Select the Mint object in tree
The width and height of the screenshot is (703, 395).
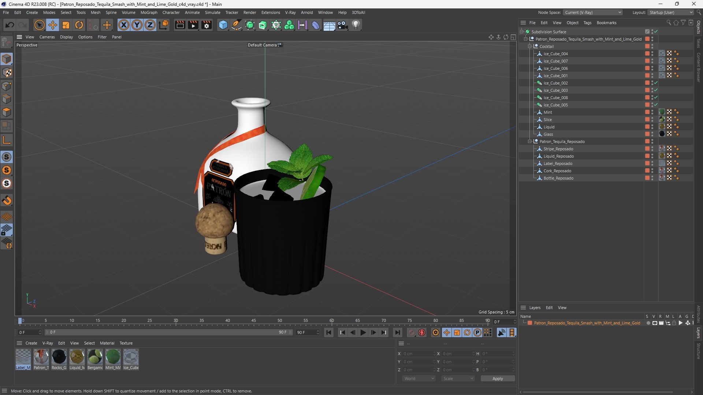coord(548,112)
